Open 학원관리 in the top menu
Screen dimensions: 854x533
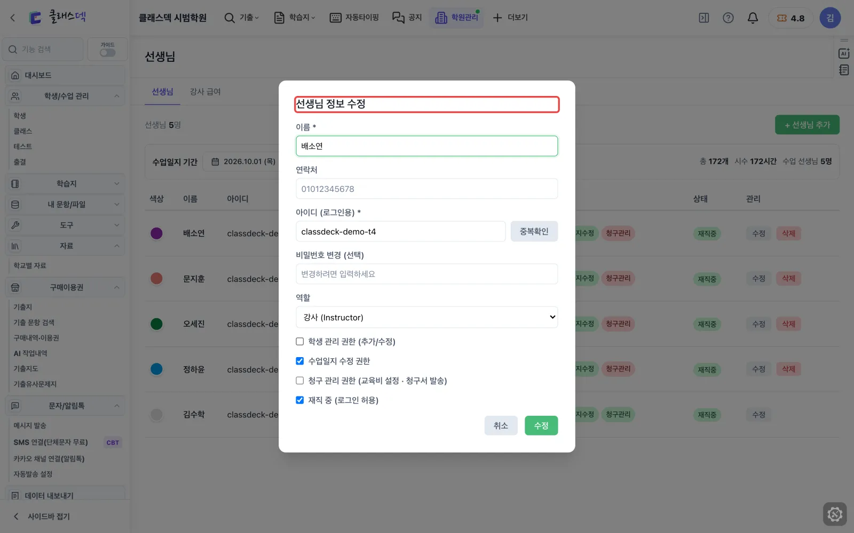point(456,18)
